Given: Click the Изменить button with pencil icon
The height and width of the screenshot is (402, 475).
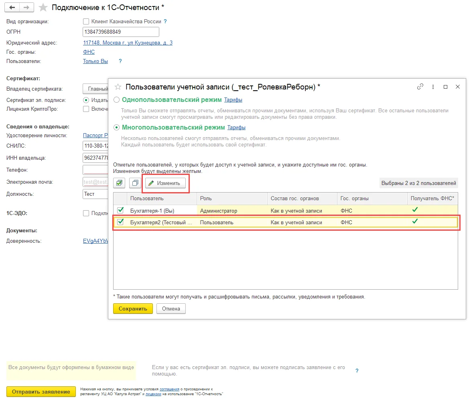Looking at the screenshot, I should click(165, 183).
